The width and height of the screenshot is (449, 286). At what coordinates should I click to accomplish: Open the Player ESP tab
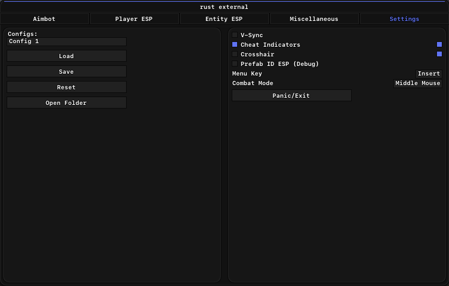point(134,19)
